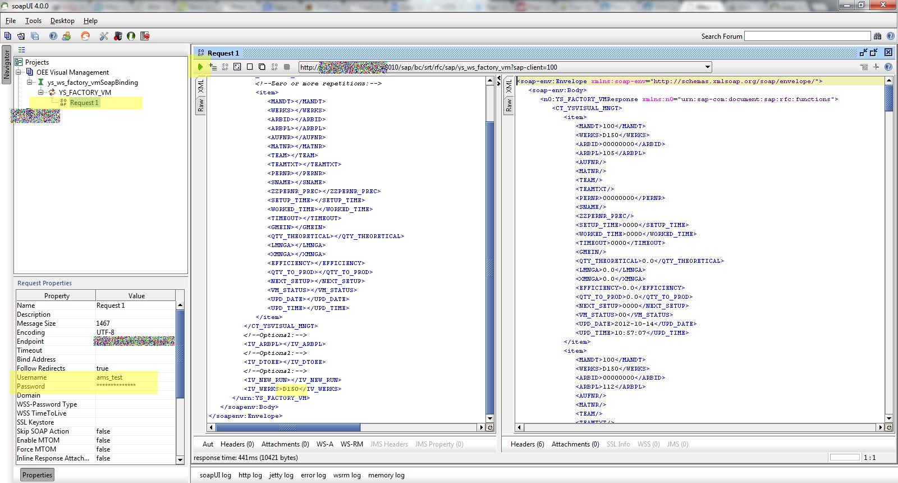The width and height of the screenshot is (898, 483).
Task: Show the memory log
Action: (386, 475)
